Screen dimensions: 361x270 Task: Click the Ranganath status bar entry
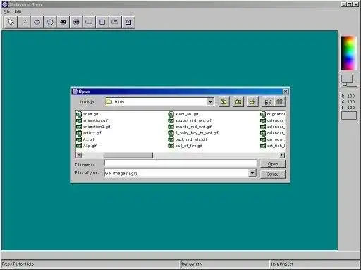coord(192,264)
